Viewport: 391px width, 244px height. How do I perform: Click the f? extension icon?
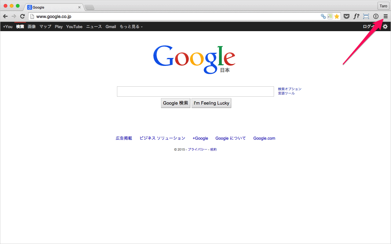point(356,16)
